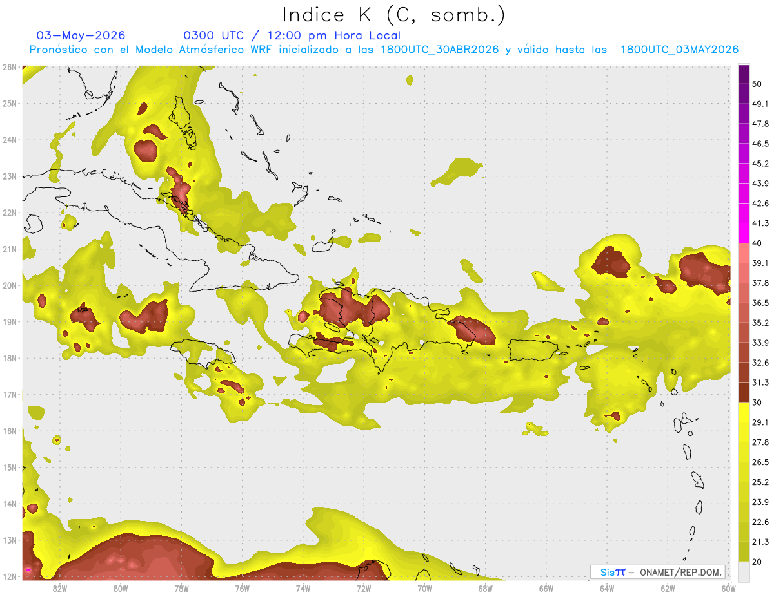Click the yellow 29.1 legend color band
Image resolution: width=774 pixels, height=597 pixels.
coord(744,412)
